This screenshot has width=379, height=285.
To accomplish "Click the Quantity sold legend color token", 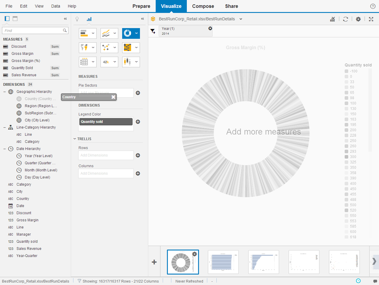I will [x=106, y=122].
